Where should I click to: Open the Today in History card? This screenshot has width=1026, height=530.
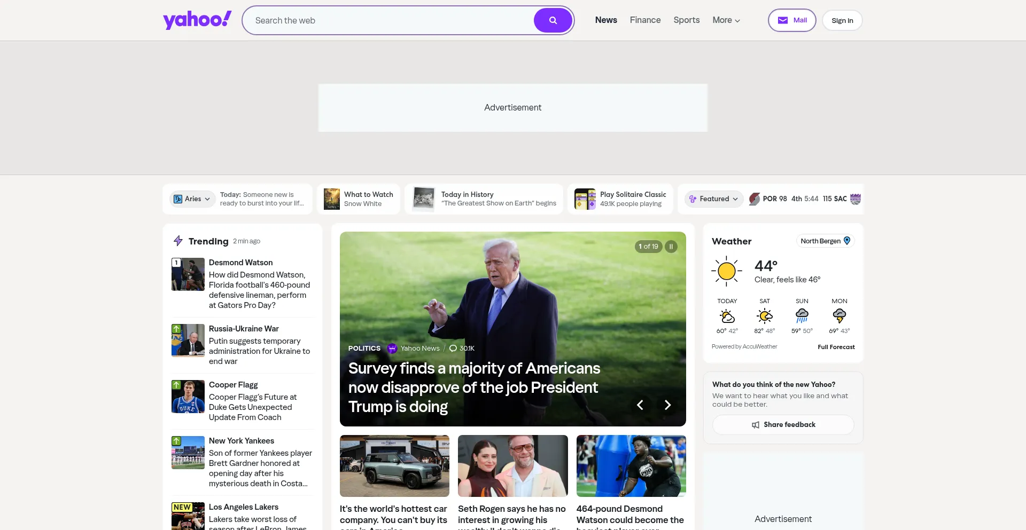pos(484,199)
